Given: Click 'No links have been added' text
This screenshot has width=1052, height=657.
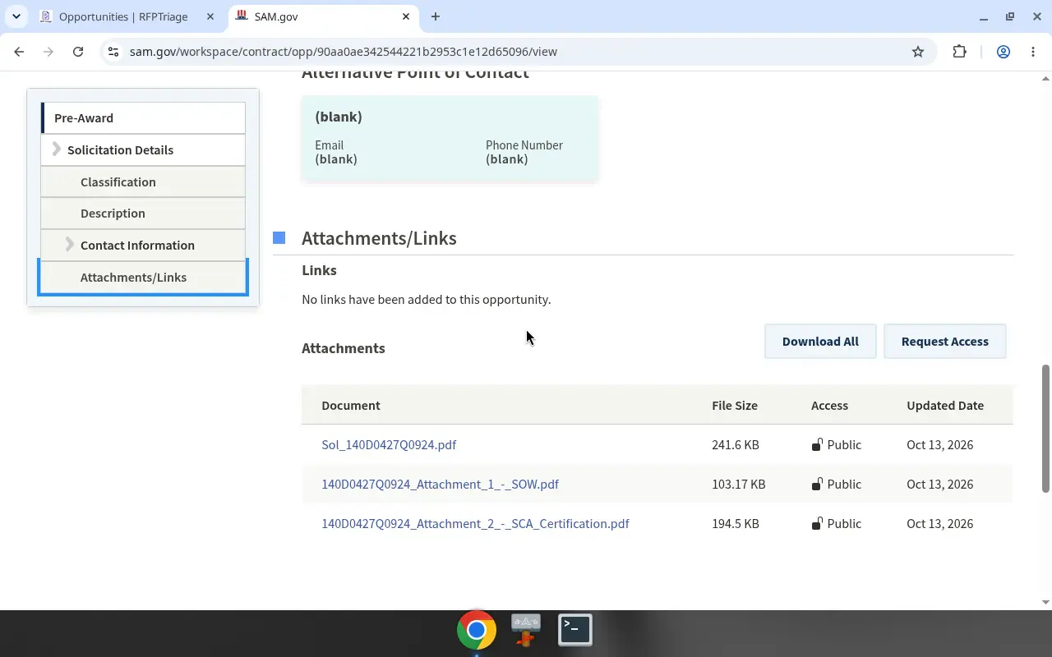Looking at the screenshot, I should pos(426,299).
